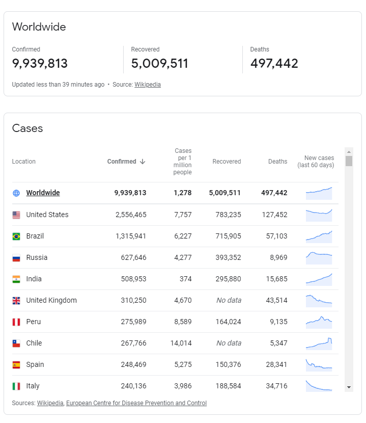Screen dimensions: 366x423
Task: Open the Wikipedia source link under Worldwide
Action: click(148, 85)
